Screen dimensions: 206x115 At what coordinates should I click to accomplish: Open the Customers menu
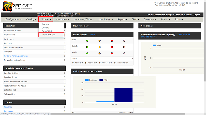click(x=62, y=19)
